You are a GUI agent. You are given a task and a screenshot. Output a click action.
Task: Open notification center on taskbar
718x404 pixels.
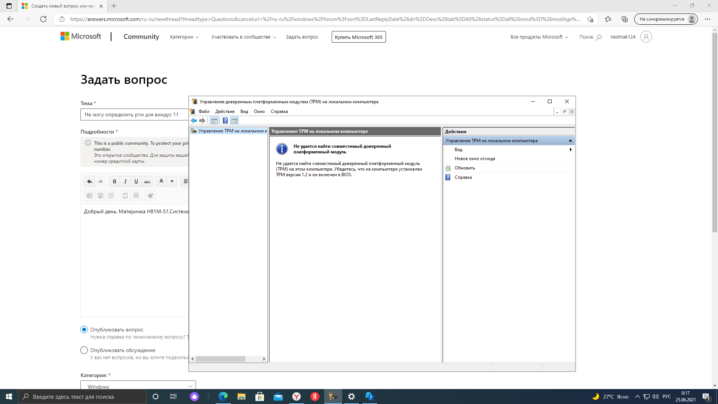click(706, 397)
